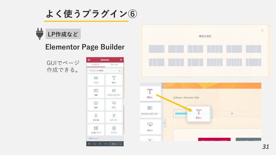The width and height of the screenshot is (276, 155).
Task: Open the history icon in Elementor footer
Action: tap(100, 144)
